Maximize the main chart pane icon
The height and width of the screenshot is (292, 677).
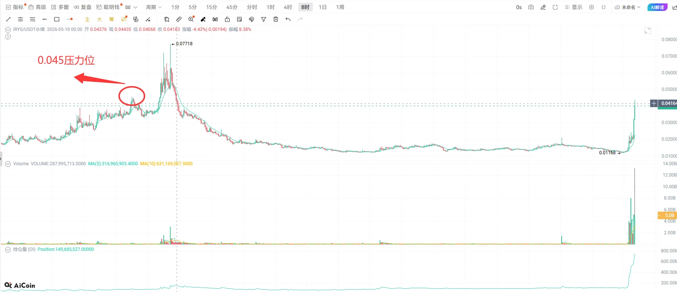[647, 31]
